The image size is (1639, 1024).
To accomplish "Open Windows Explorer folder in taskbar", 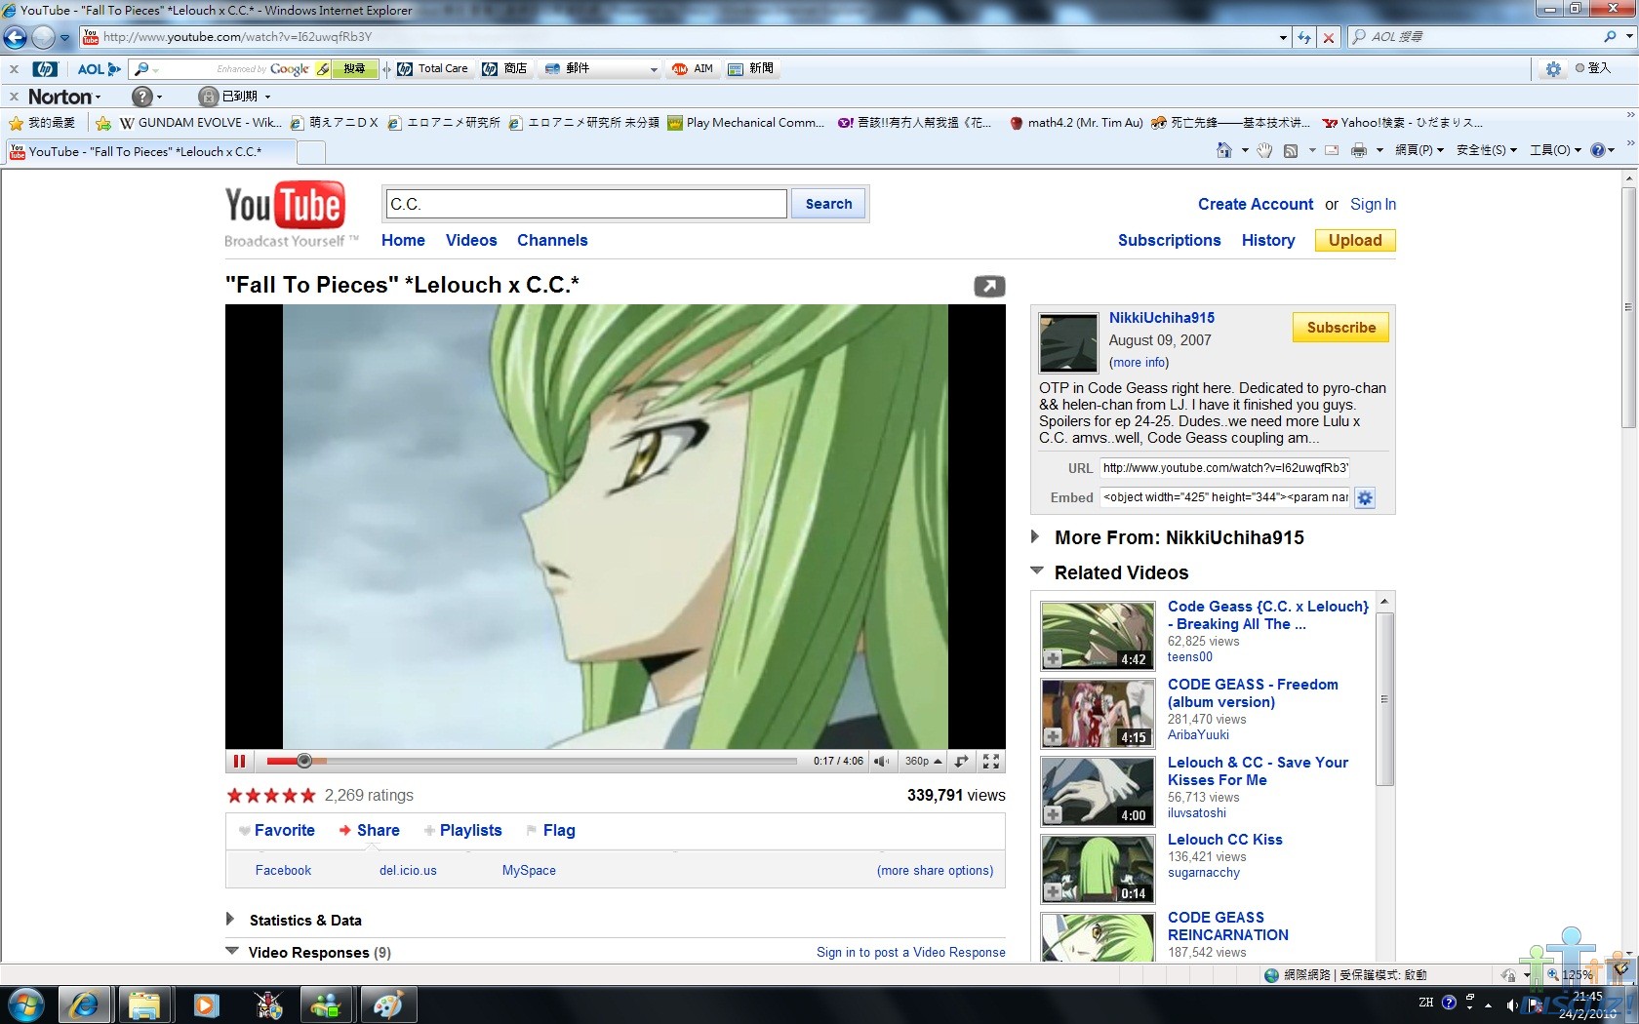I will [x=144, y=1004].
